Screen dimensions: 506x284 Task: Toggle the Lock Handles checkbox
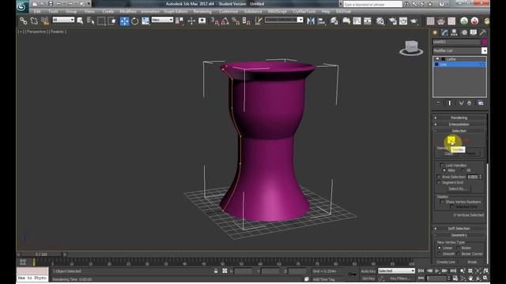[x=442, y=165]
